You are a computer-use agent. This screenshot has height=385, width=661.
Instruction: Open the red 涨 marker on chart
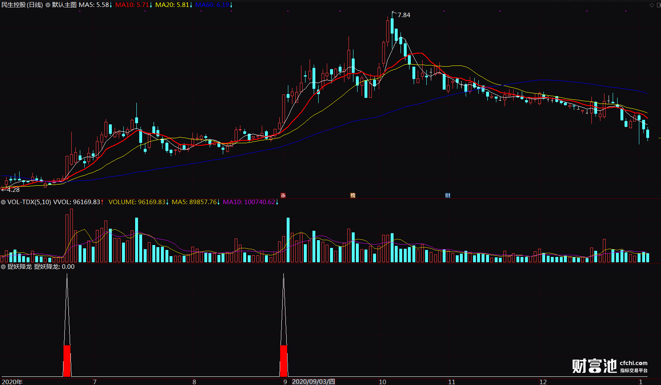point(283,196)
